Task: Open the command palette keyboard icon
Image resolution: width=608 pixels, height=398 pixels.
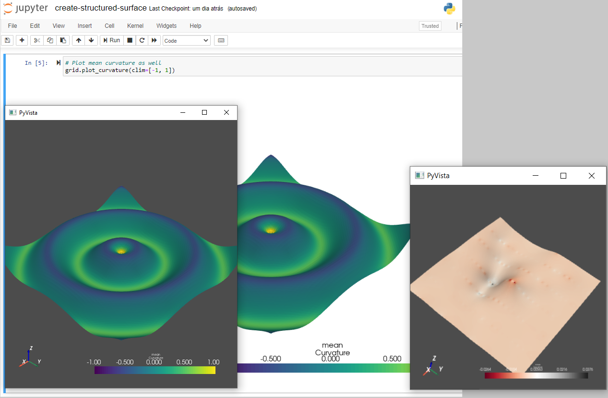Action: [x=221, y=40]
